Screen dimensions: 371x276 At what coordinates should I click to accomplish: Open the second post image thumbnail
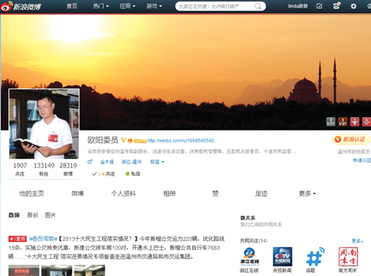[x=56, y=271]
